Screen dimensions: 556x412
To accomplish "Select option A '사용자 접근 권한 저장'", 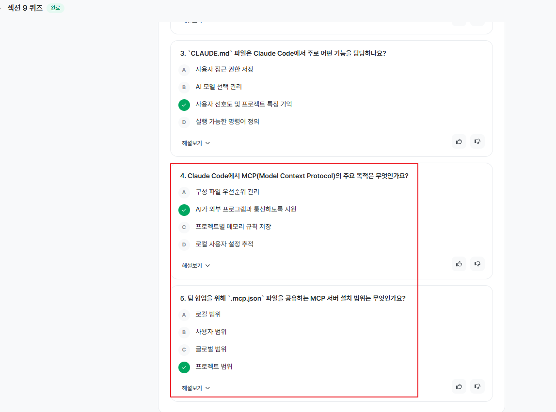I will coord(224,70).
